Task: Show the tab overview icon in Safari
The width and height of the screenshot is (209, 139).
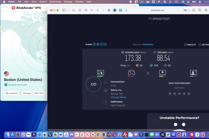Action: click(x=200, y=10)
